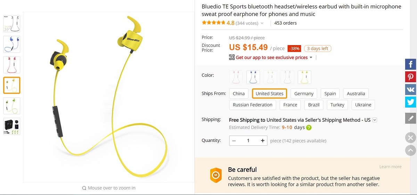Select the blue earphone color swatch
The width and height of the screenshot is (417, 195).
coord(253,77)
